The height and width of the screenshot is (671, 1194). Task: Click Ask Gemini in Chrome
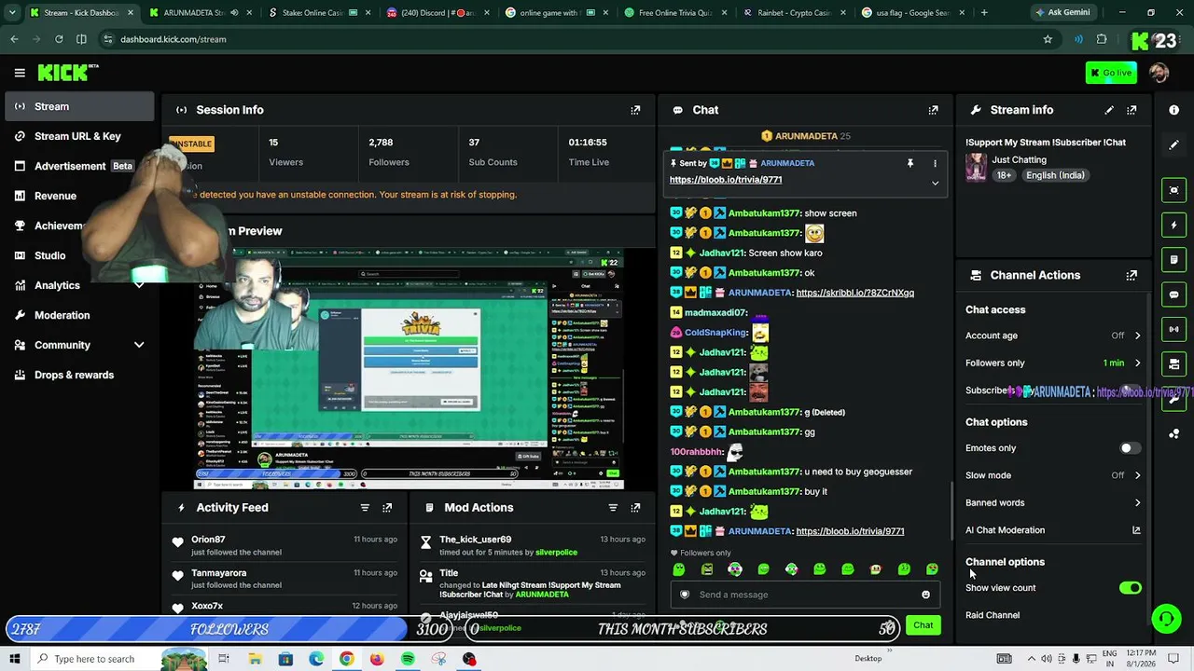click(1062, 13)
